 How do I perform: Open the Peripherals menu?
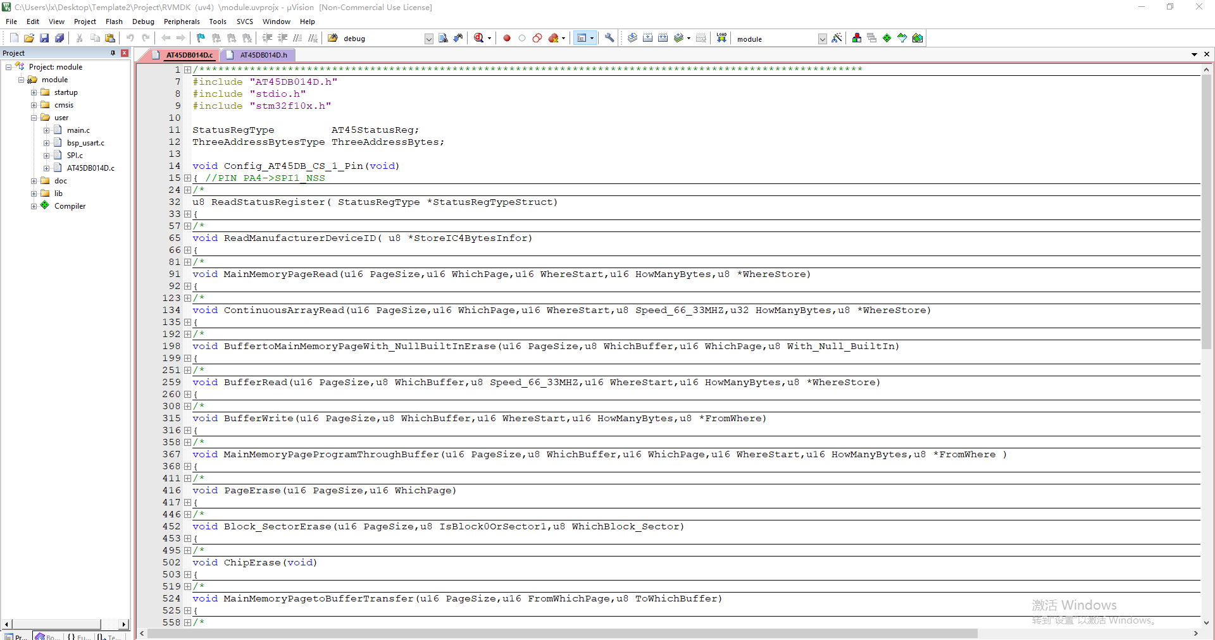point(182,22)
